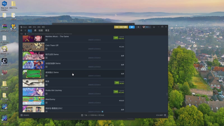The image size is (224, 126).
Task: Click the Steam back navigation arrow
Action: click(x=22, y=31)
